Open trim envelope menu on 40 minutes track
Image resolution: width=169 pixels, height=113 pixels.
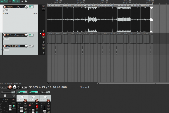click(6, 39)
